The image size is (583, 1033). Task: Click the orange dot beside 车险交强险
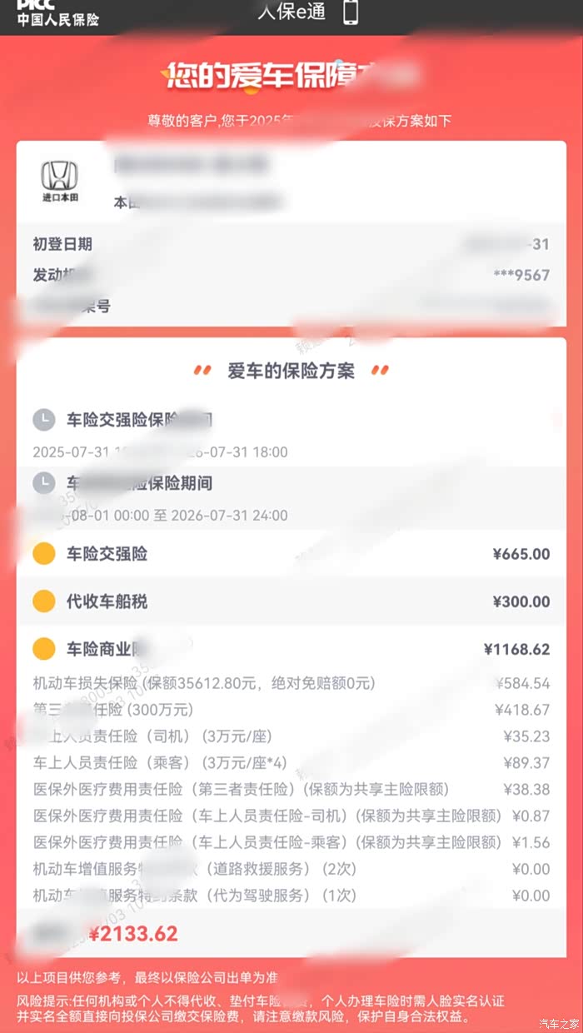click(x=44, y=554)
